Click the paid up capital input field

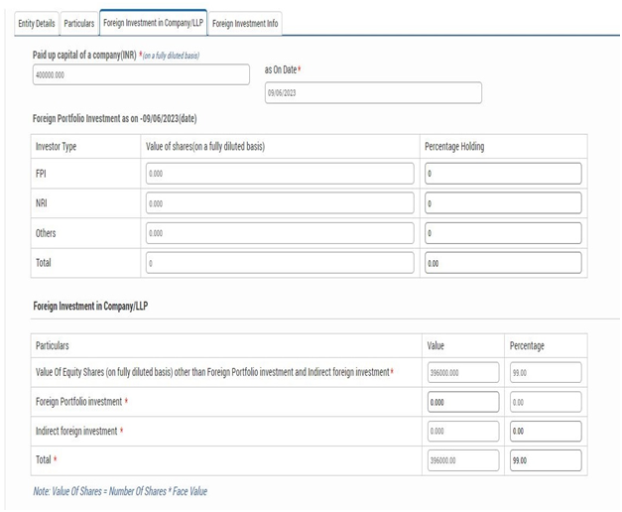[x=141, y=75]
